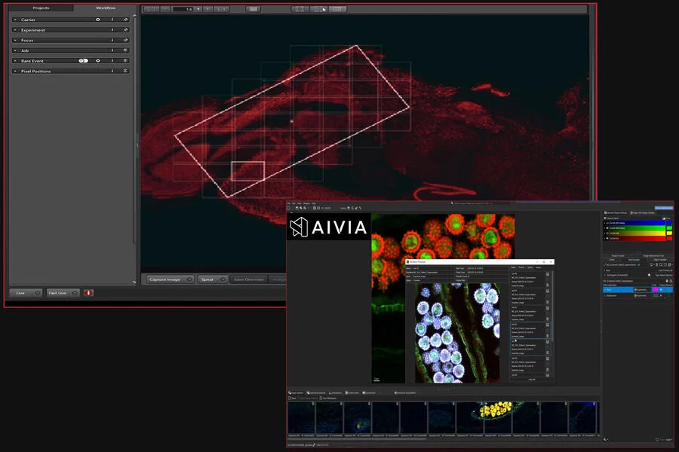
Task: Click the Capture Image button
Action: point(170,279)
